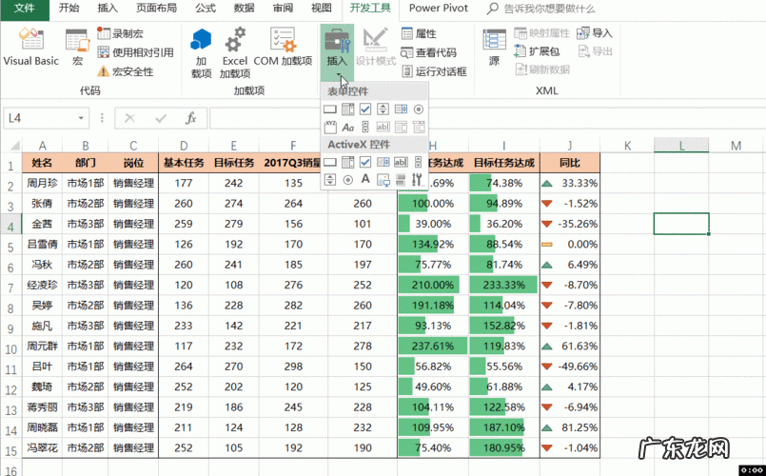Insert an ActiveX Toggle Button

[401, 180]
